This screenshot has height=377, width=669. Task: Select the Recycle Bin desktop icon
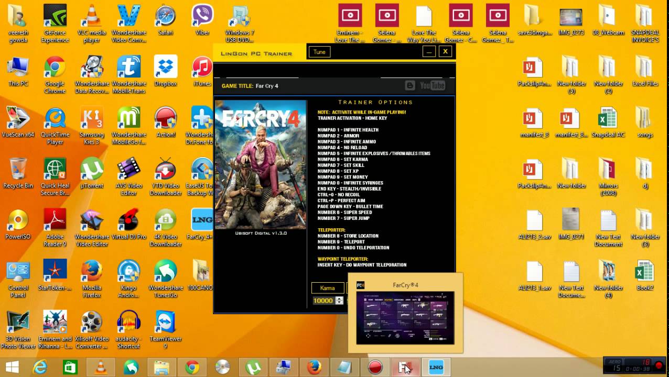[x=18, y=173]
